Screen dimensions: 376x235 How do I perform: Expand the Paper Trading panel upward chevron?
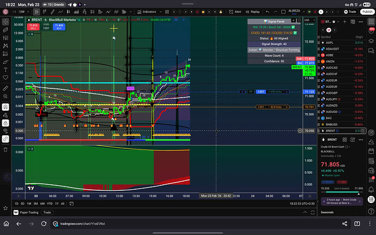[x=305, y=213]
